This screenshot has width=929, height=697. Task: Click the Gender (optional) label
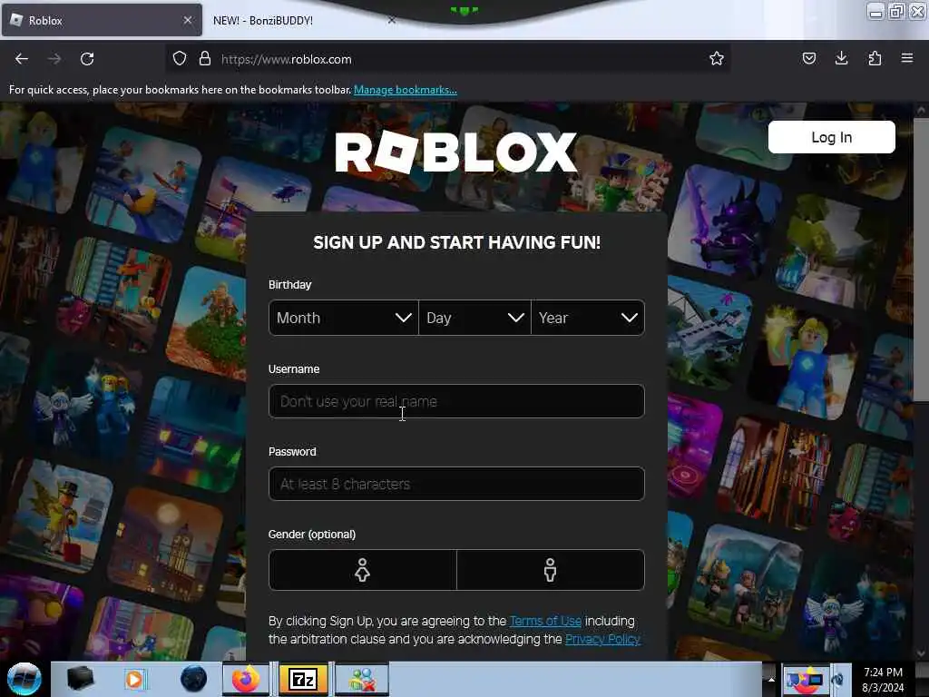point(312,534)
